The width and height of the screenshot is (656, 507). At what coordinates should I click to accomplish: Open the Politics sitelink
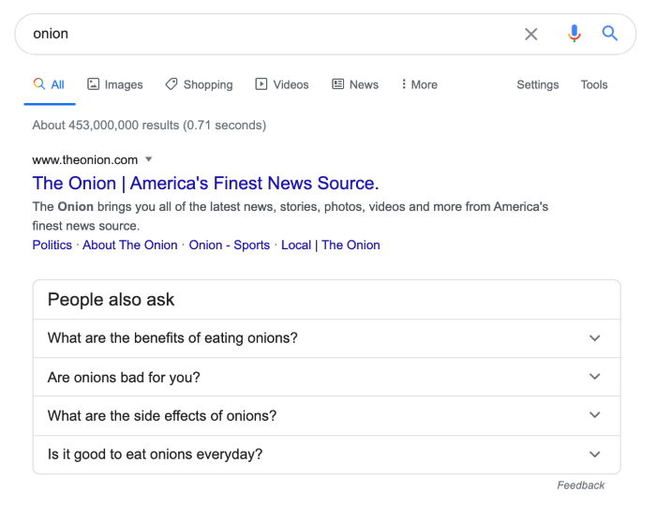pyautogui.click(x=52, y=245)
